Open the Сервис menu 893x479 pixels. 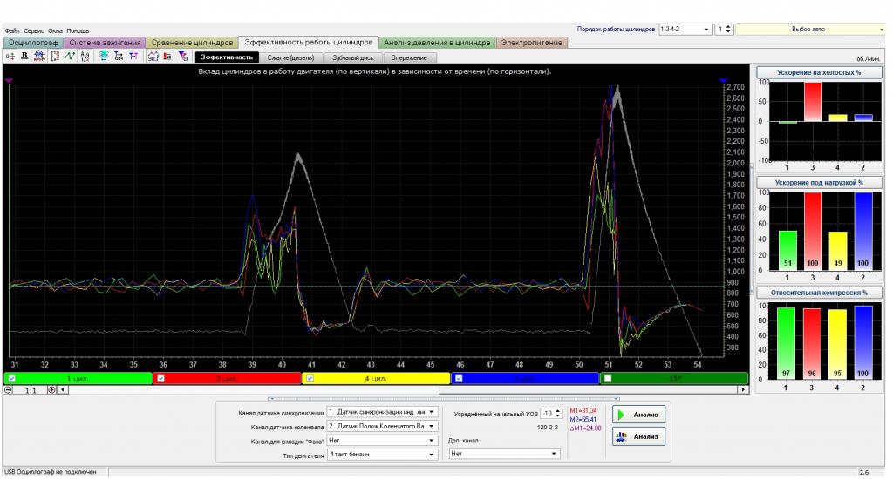(34, 30)
